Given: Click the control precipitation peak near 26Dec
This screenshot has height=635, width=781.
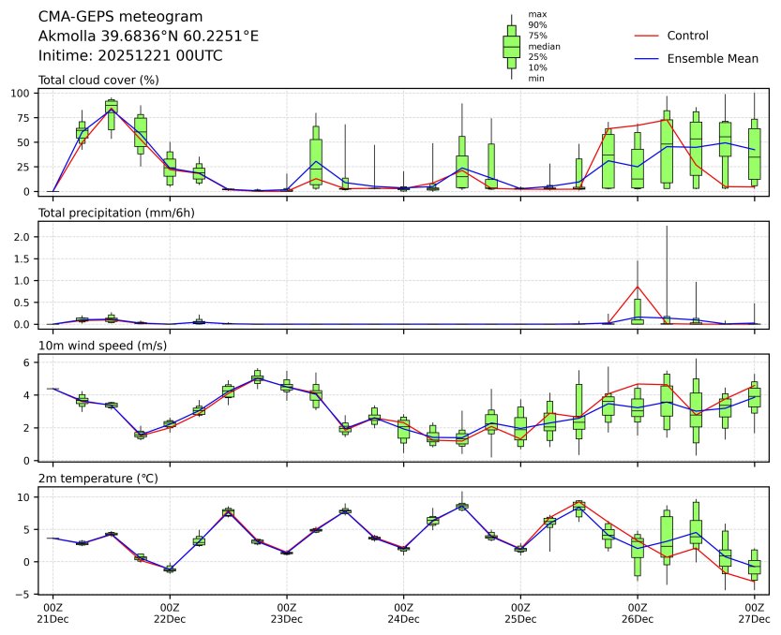Looking at the screenshot, I should (x=638, y=287).
